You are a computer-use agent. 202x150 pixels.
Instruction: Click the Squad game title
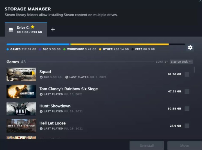45,72
